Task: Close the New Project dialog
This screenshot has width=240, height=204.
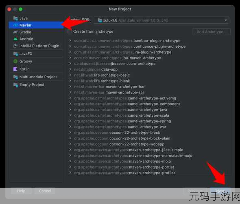Action: (9, 9)
